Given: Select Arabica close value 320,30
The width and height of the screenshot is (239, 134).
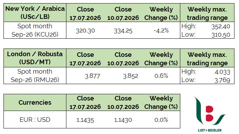Looking at the screenshot, I should point(85,31).
